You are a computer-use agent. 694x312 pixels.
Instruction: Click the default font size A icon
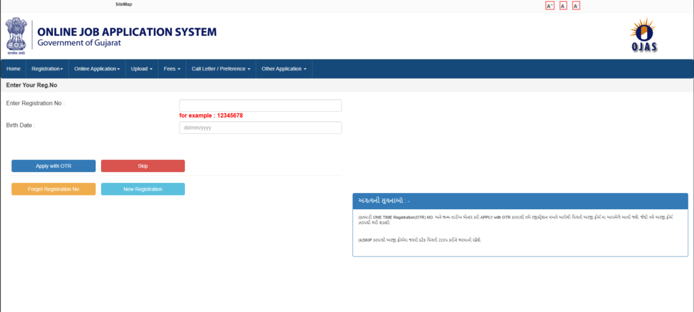[x=563, y=6]
